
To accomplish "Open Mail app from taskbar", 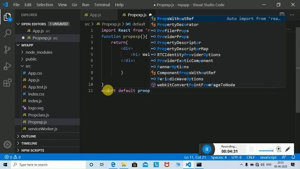I will click(x=145, y=165).
